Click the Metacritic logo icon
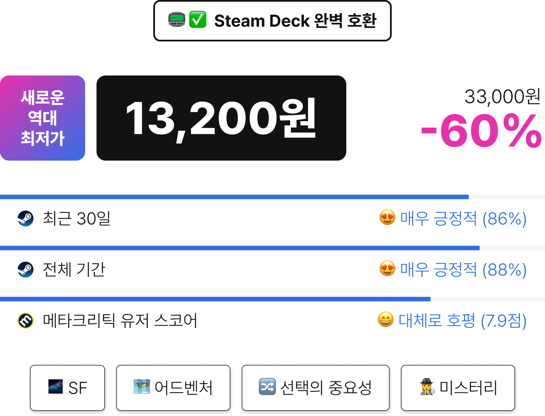The width and height of the screenshot is (545, 416). click(26, 321)
